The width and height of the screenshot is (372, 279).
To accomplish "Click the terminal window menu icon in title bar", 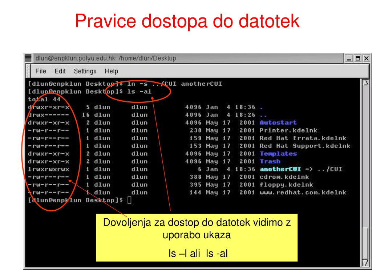I will (x=28, y=58).
